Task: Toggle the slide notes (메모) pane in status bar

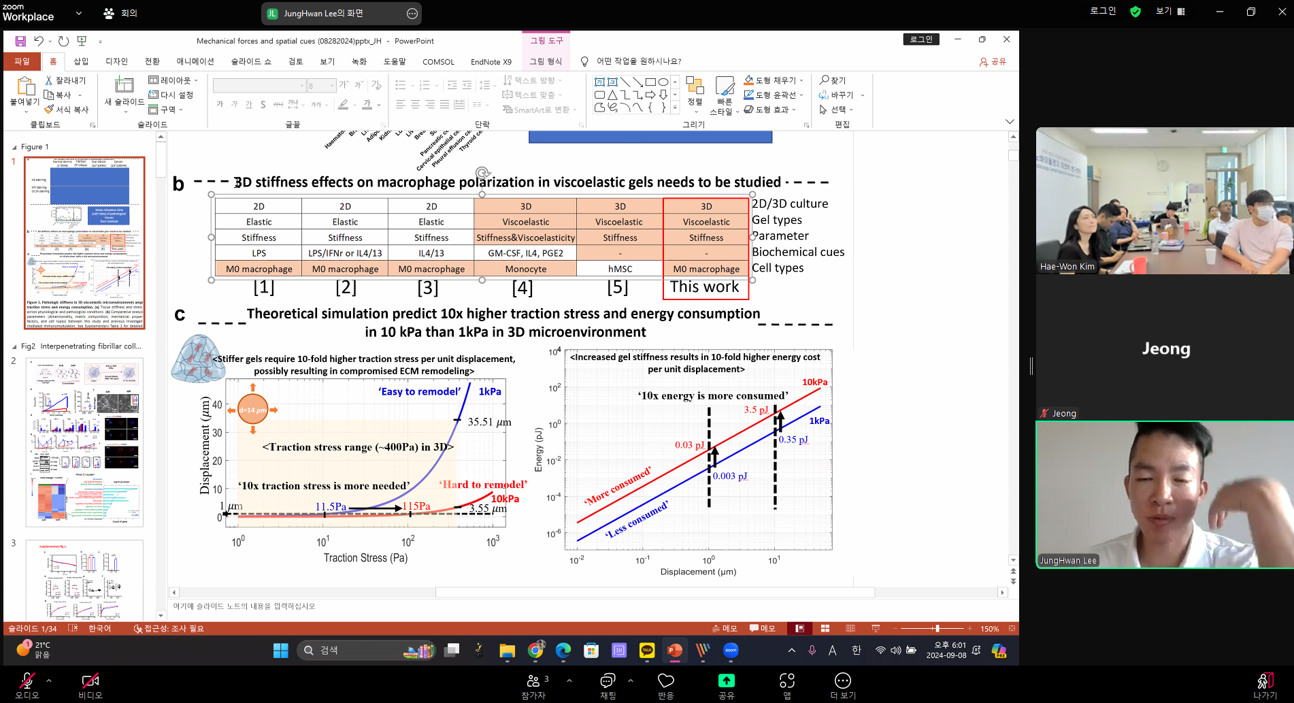Action: [725, 628]
